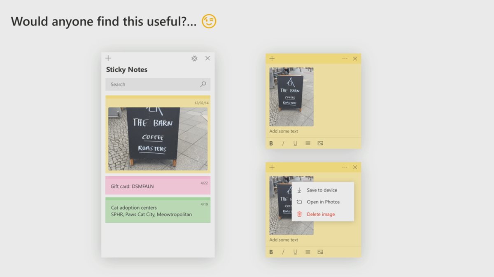
Task: Toggle bold formatting on the top note
Action: tap(271, 143)
